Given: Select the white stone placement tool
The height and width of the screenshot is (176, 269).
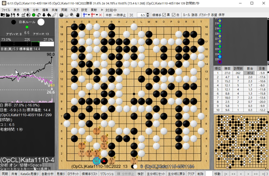Looking at the screenshot, I should [67, 15].
